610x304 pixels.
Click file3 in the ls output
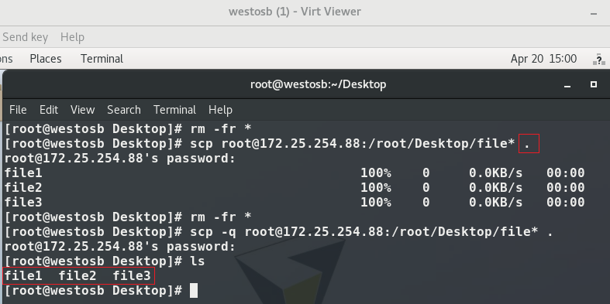coord(132,276)
